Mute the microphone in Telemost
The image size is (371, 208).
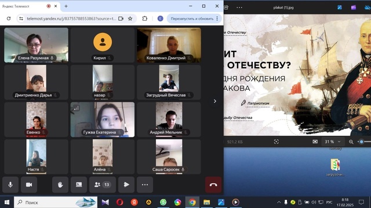tap(10, 185)
